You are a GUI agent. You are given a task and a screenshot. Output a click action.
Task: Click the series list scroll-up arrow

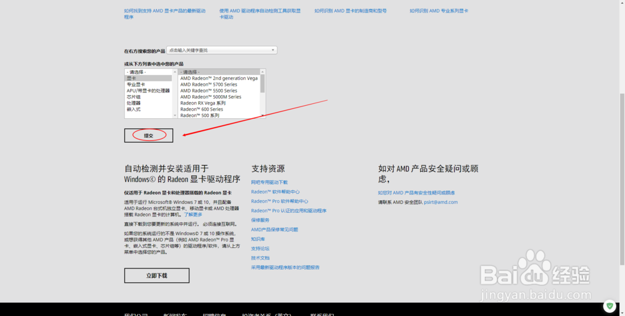[x=262, y=72]
